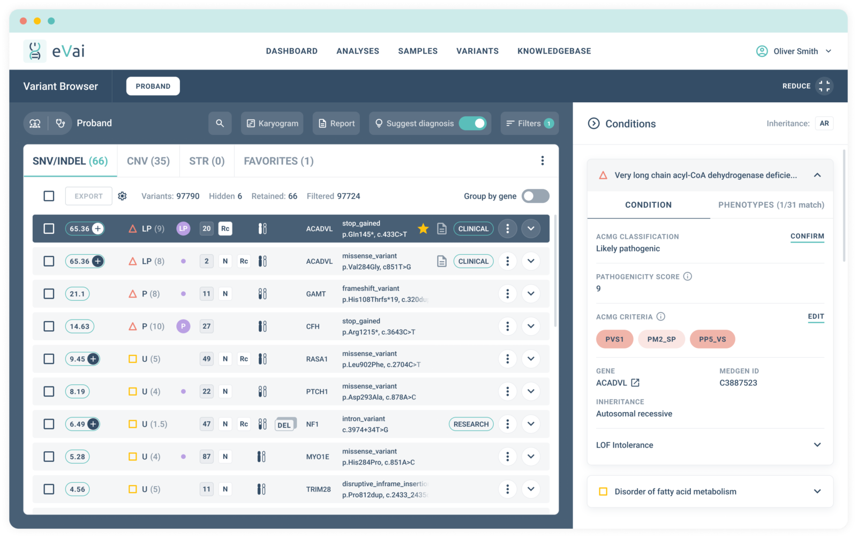This screenshot has height=538, width=857.
Task: Check the CFH row checkbox
Action: click(49, 326)
